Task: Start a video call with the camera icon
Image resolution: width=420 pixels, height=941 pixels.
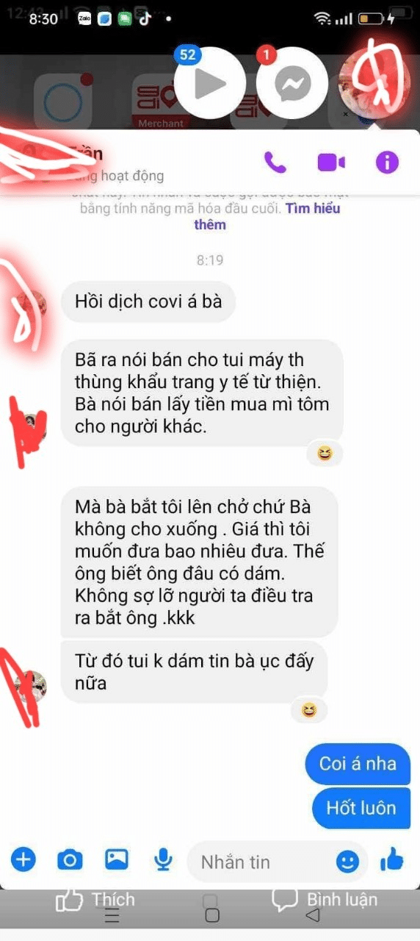Action: 331,162
